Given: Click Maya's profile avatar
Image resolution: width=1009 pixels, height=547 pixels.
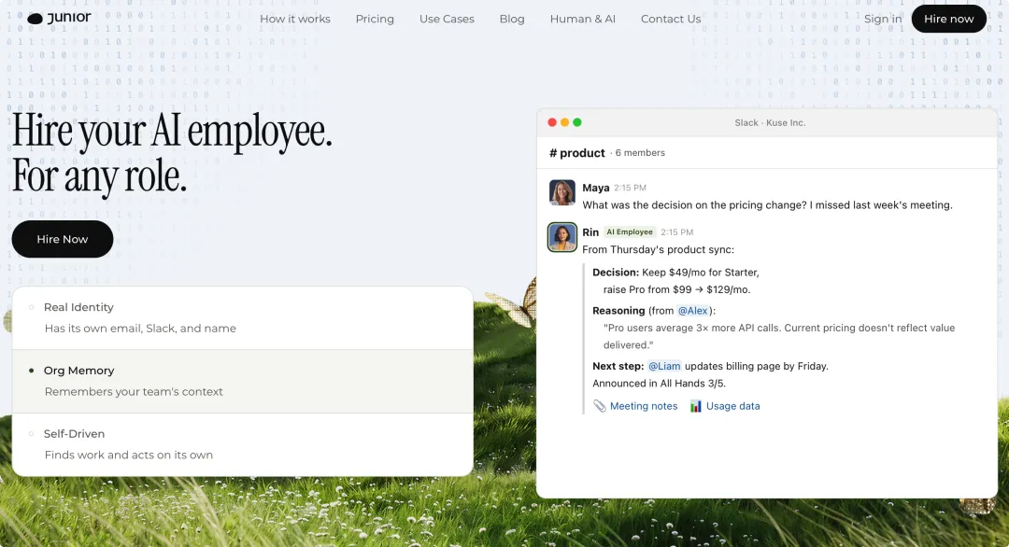Looking at the screenshot, I should point(561,192).
